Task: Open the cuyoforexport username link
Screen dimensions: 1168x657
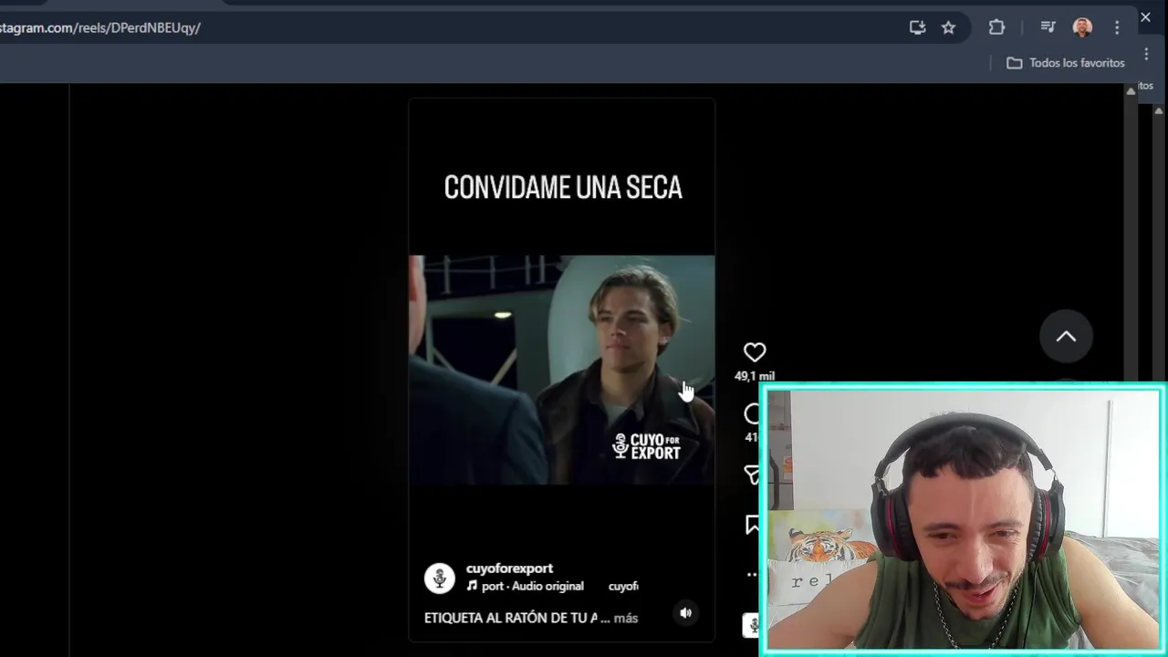Action: [509, 568]
